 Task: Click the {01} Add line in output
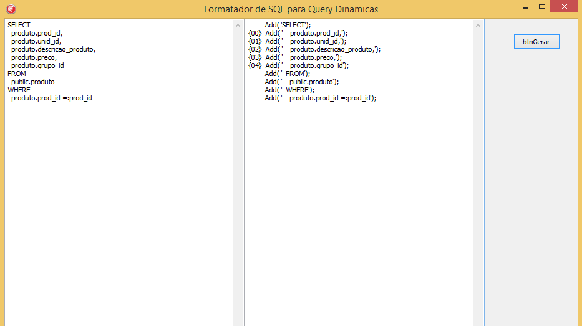pyautogui.click(x=298, y=41)
